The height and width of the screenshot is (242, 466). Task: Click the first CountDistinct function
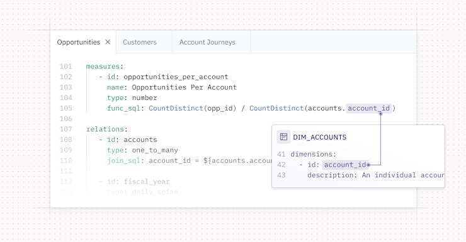coord(176,108)
